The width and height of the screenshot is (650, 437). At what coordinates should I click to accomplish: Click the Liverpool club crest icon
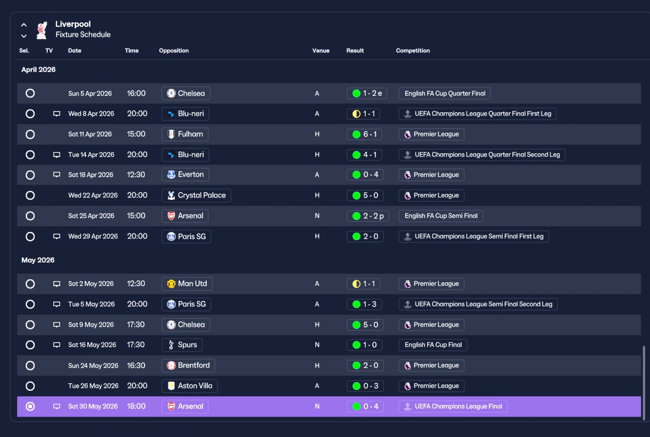[x=42, y=30]
